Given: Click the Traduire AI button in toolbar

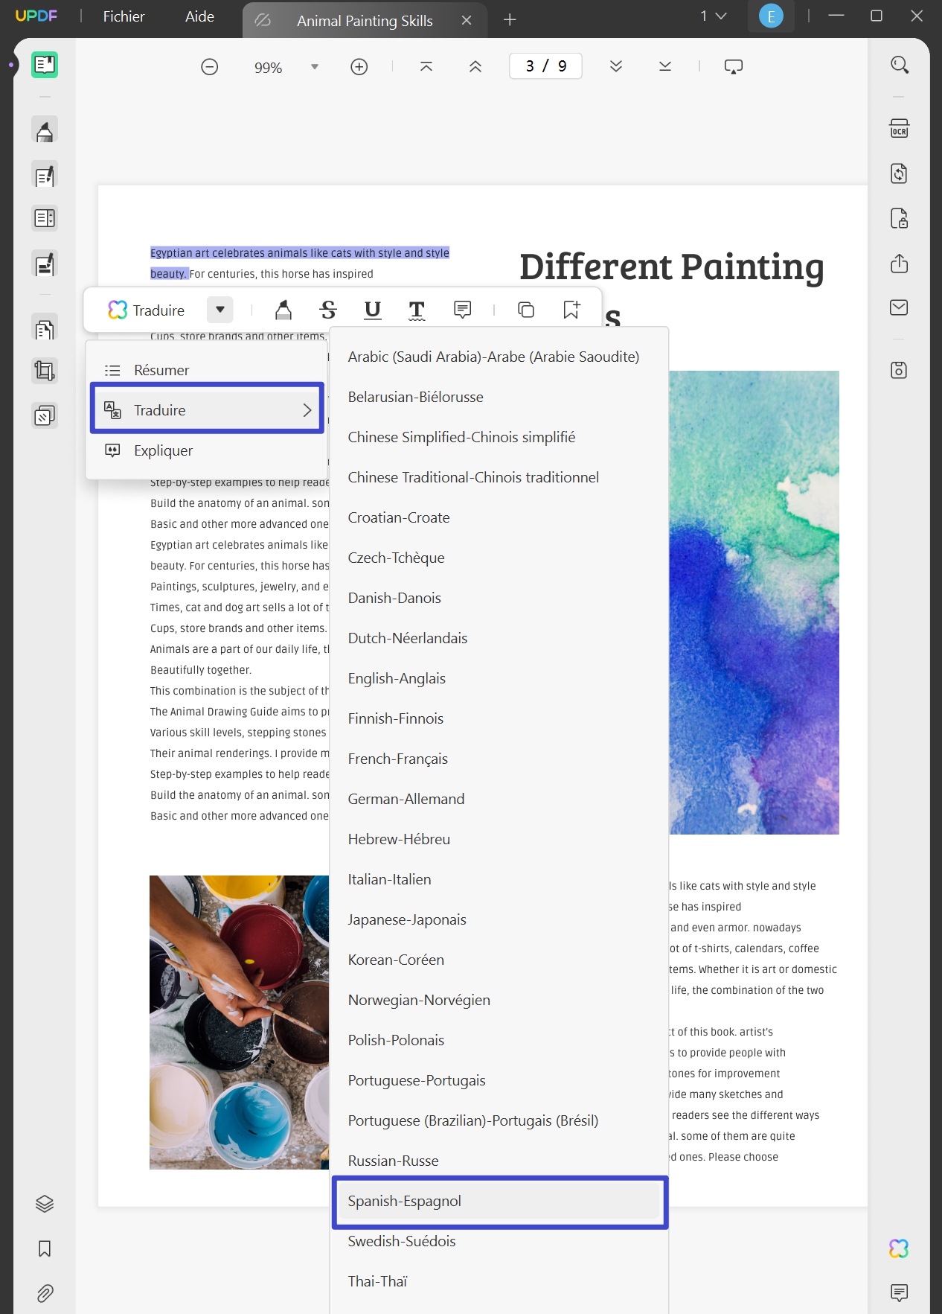Looking at the screenshot, I should click(147, 310).
